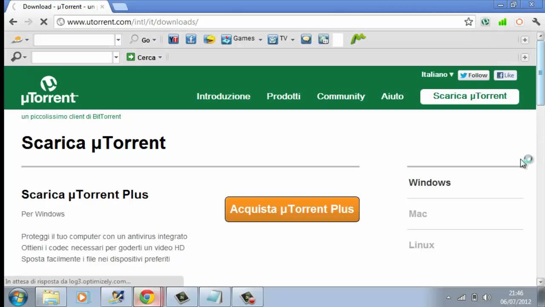The width and height of the screenshot is (545, 307).
Task: Click the Pac-Man game toolbar icon
Action: pos(209,39)
